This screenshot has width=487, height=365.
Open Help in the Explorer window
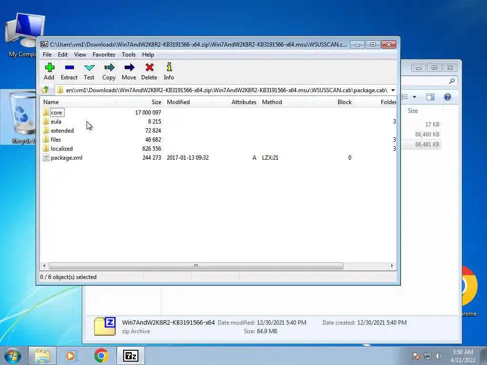[447, 97]
